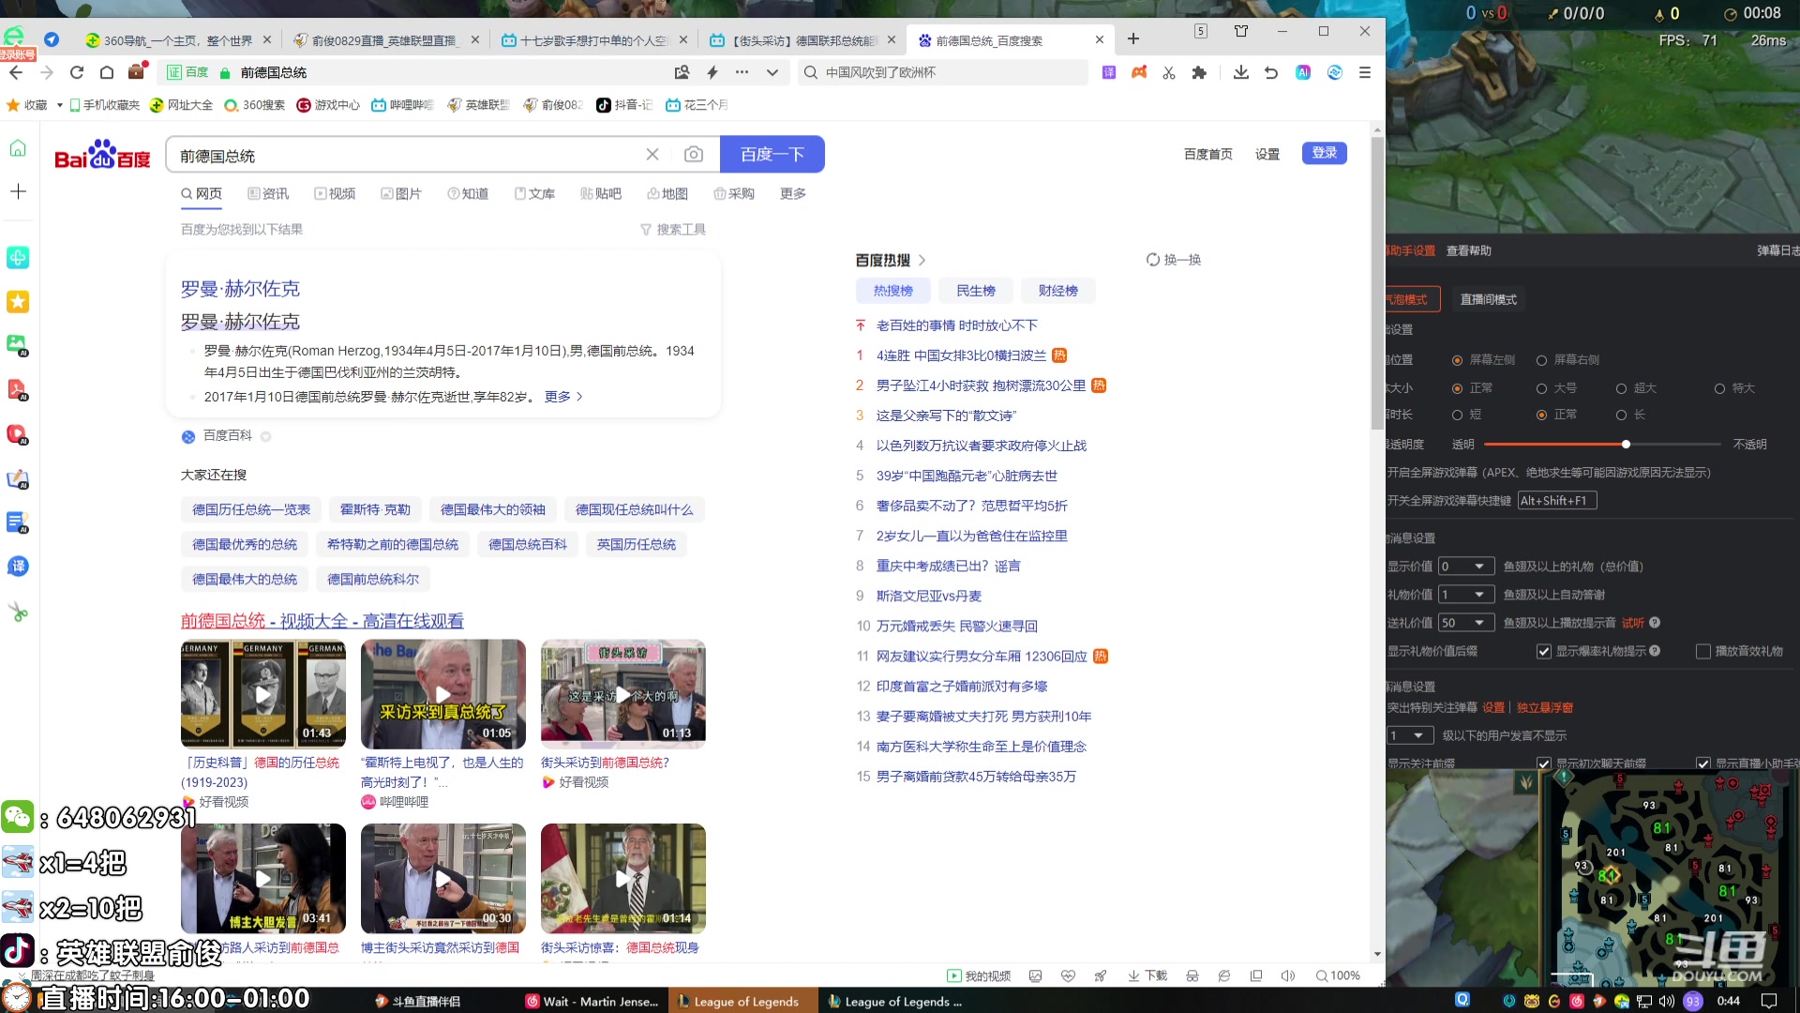Select 短 duration radio option
1800x1013 pixels.
click(1457, 415)
